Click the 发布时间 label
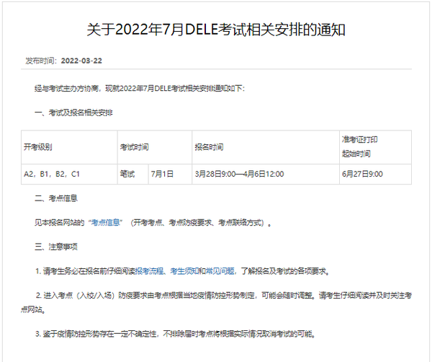432x362 pixels. [40, 61]
